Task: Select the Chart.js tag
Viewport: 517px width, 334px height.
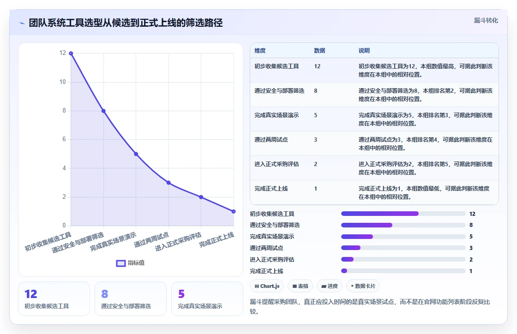Action: click(267, 286)
